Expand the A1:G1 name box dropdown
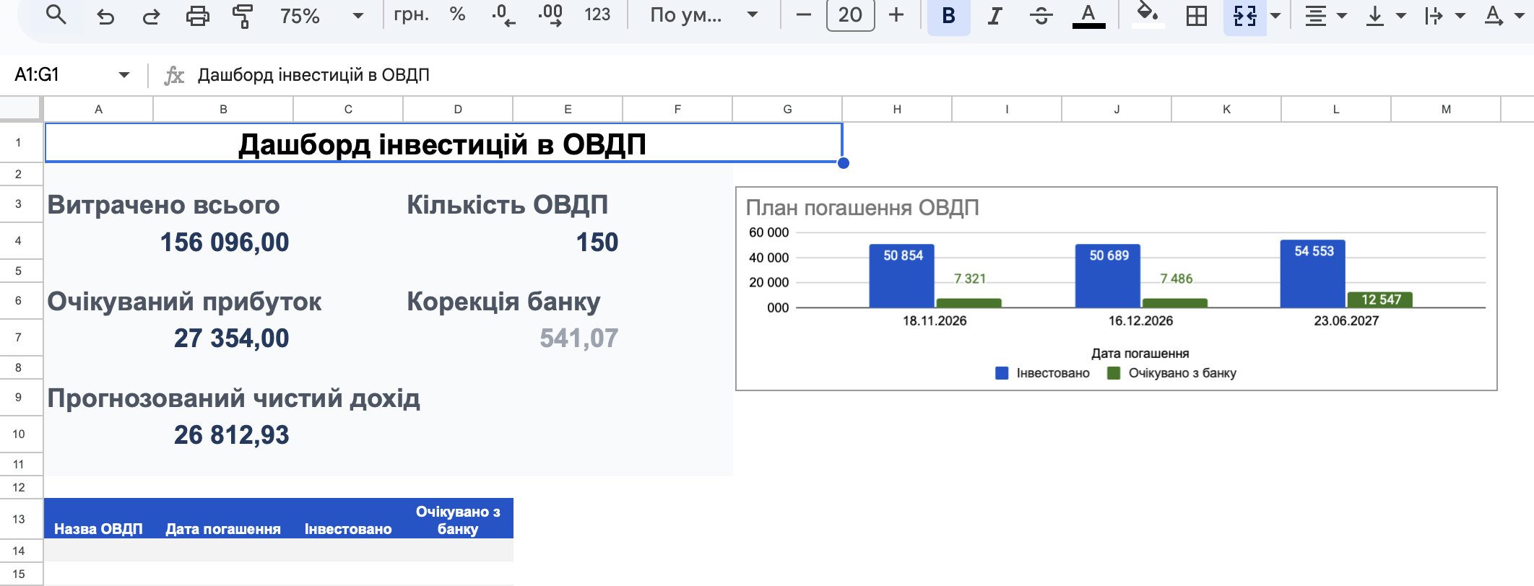This screenshot has height=586, width=1534. (124, 75)
